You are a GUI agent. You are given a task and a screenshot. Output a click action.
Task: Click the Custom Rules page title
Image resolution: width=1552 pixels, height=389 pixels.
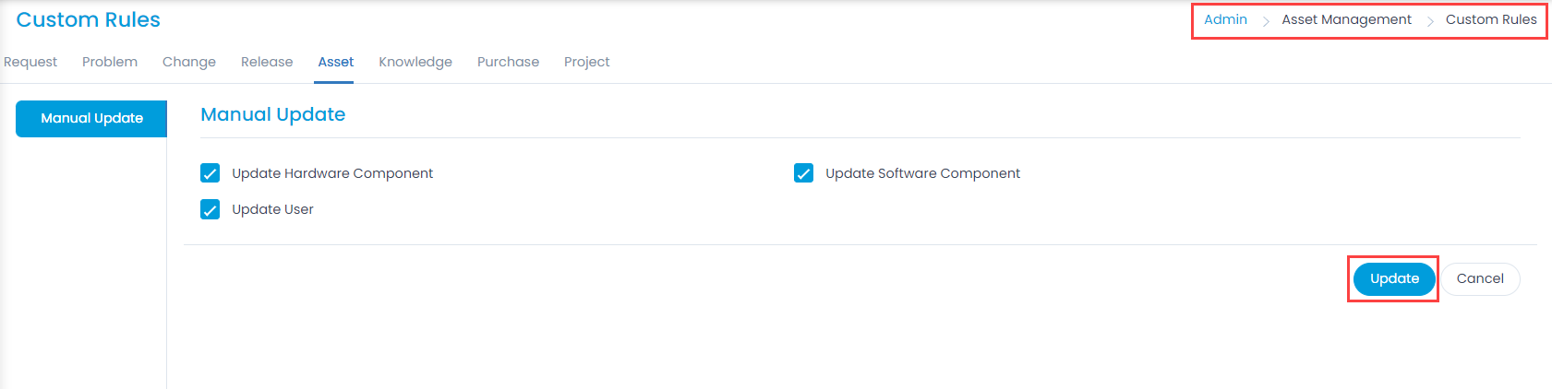[x=89, y=19]
